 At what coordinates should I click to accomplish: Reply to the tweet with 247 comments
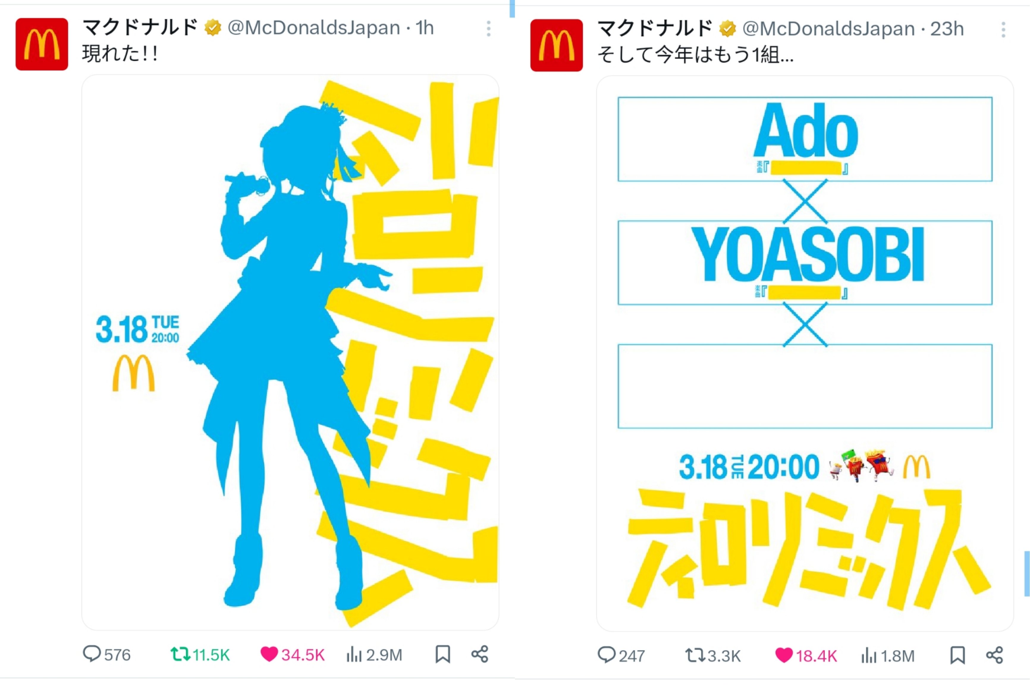pos(621,655)
